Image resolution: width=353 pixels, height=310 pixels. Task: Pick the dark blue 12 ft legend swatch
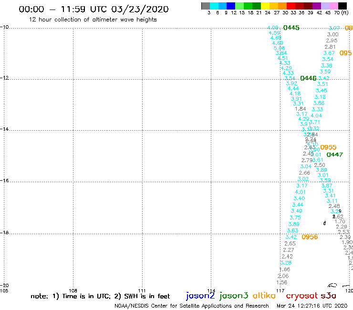coord(231,6)
